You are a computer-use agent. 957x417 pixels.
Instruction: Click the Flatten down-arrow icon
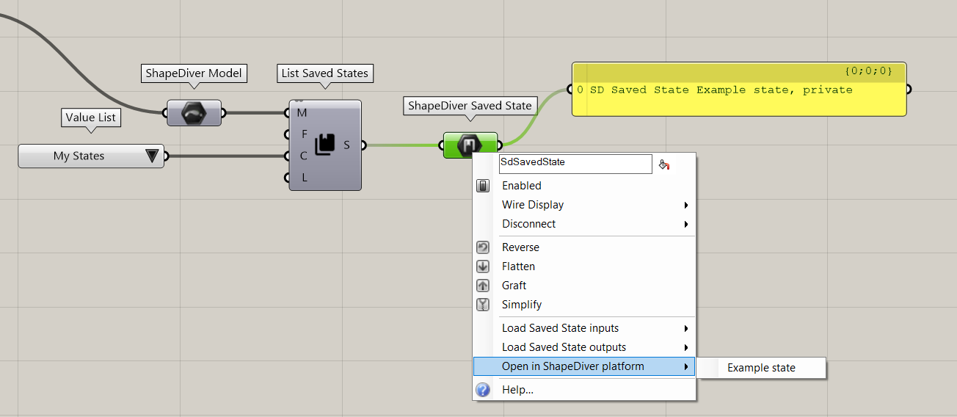tap(483, 266)
